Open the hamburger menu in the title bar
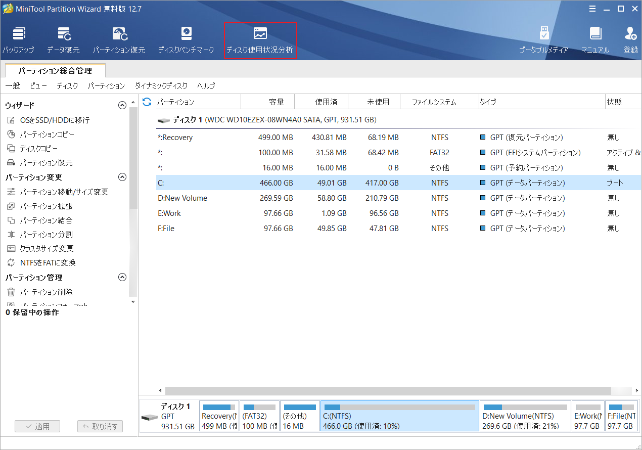Screen dimensions: 642x450 point(592,9)
